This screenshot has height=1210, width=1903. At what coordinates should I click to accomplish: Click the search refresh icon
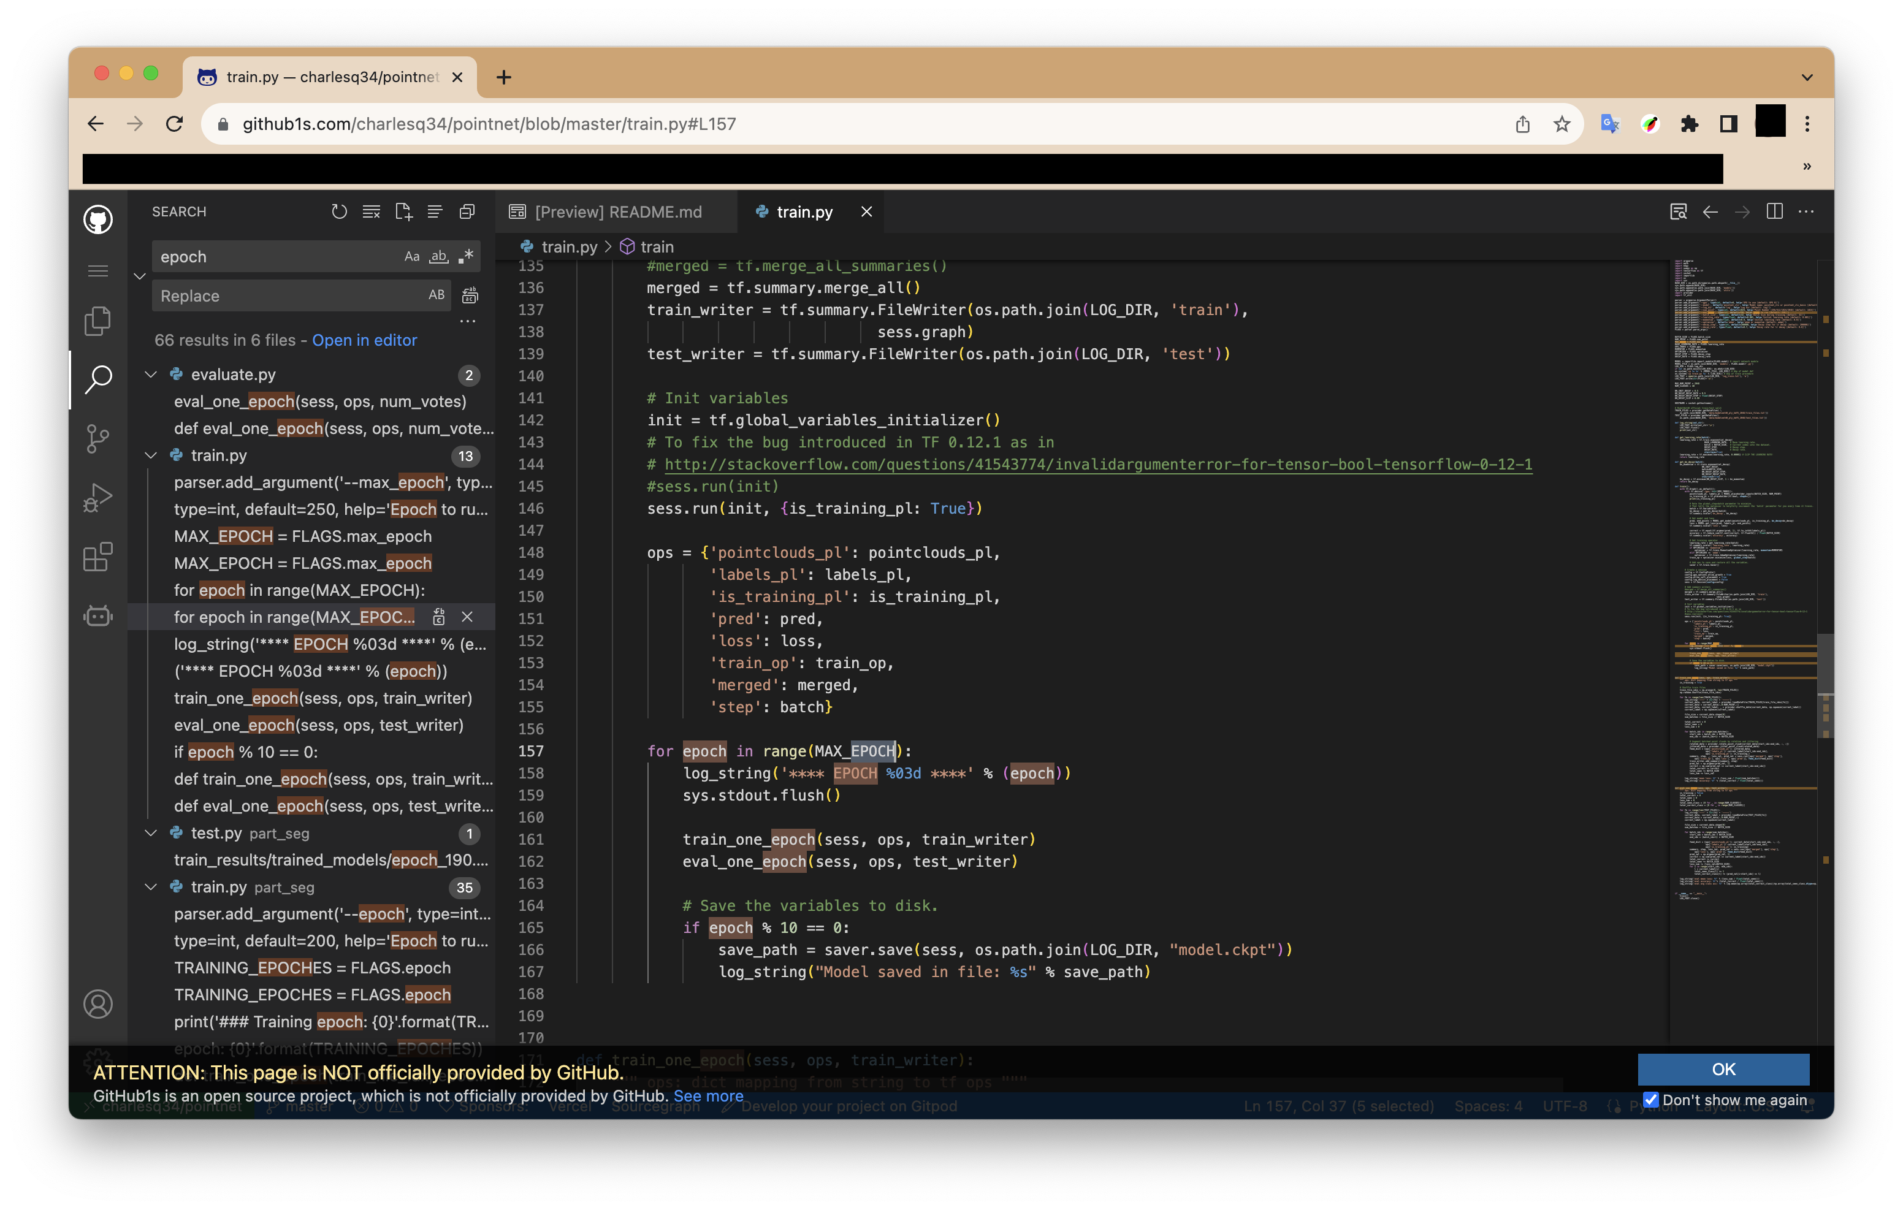coord(339,212)
